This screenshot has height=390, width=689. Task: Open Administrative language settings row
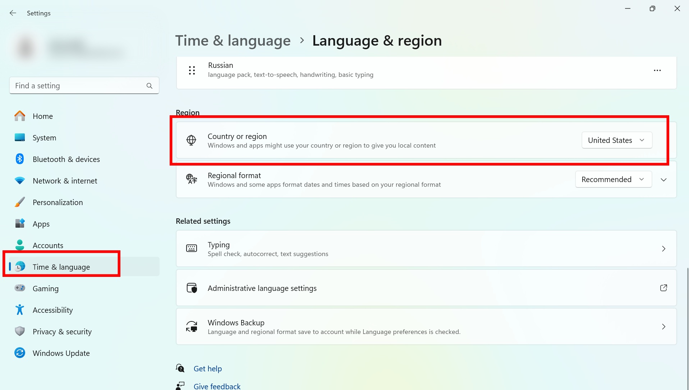[426, 288]
